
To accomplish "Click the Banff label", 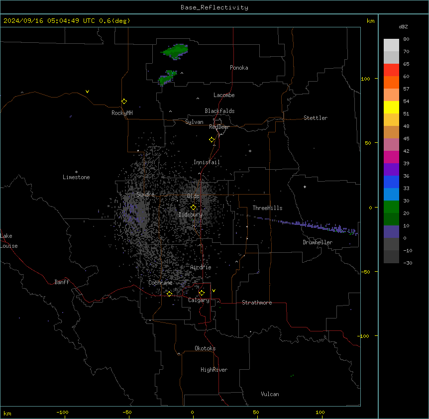I will [x=62, y=282].
